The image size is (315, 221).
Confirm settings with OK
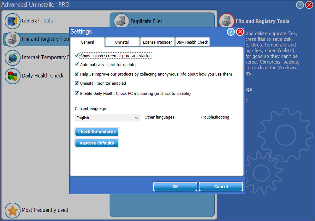coord(175,187)
